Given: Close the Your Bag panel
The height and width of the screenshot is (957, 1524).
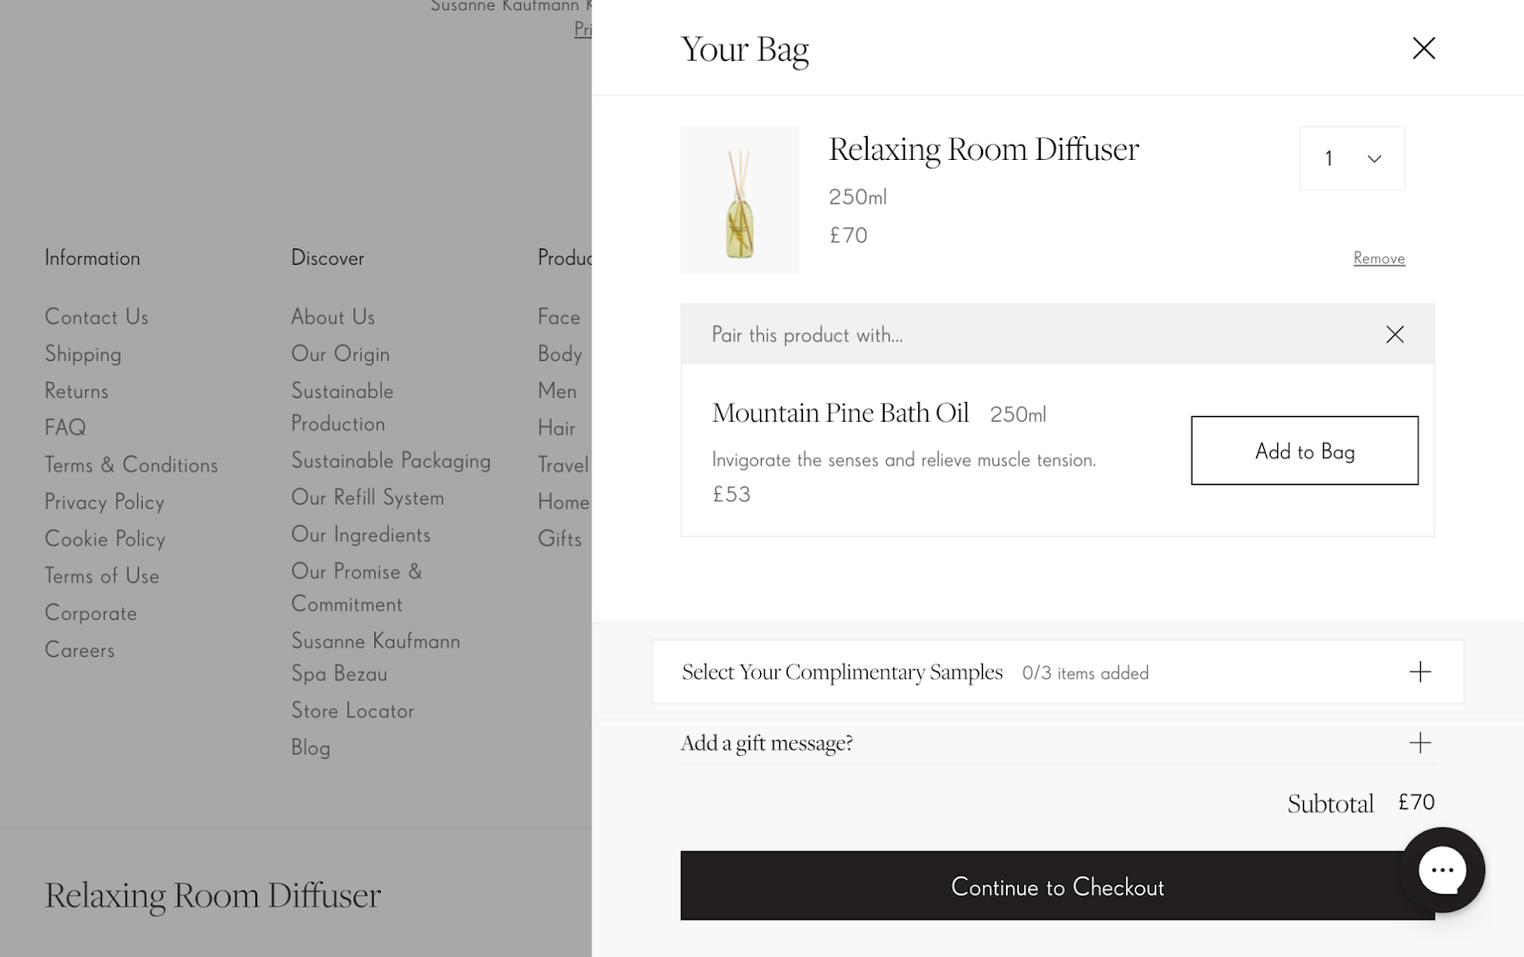Looking at the screenshot, I should (x=1423, y=49).
